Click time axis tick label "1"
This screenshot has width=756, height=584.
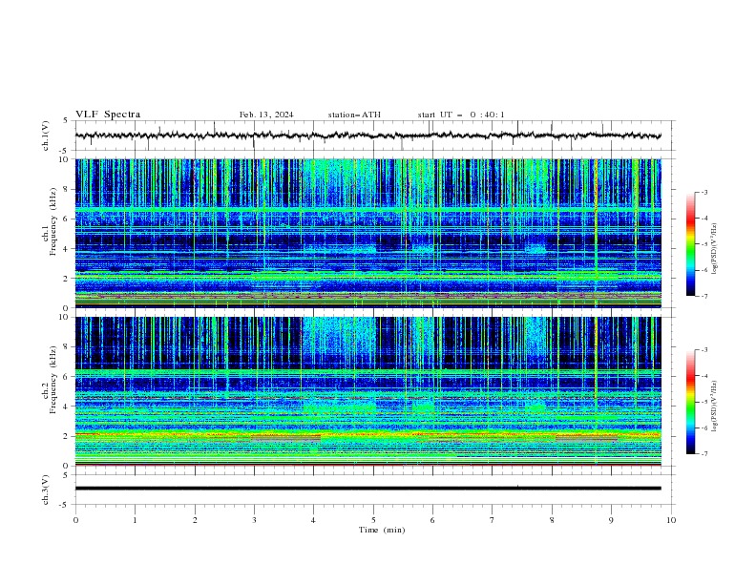coord(135,520)
